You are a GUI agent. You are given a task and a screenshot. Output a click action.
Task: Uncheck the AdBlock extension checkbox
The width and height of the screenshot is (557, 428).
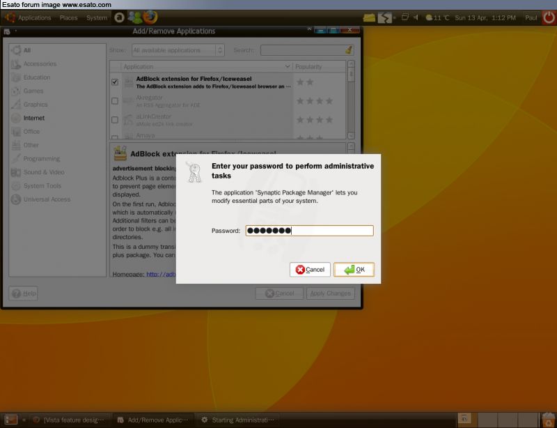pyautogui.click(x=115, y=82)
